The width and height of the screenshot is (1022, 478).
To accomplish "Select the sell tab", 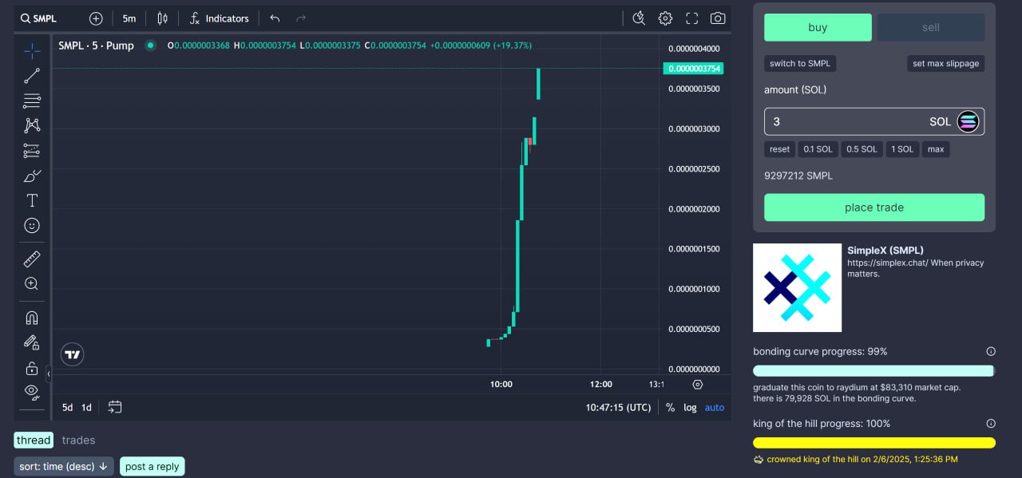I will (931, 27).
